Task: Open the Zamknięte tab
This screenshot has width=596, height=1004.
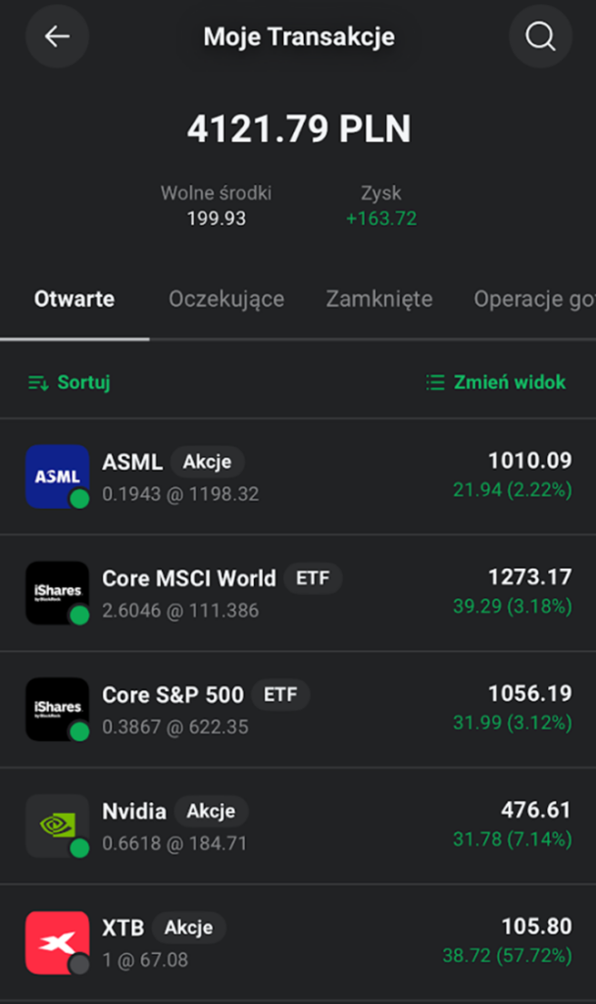Action: 379,299
